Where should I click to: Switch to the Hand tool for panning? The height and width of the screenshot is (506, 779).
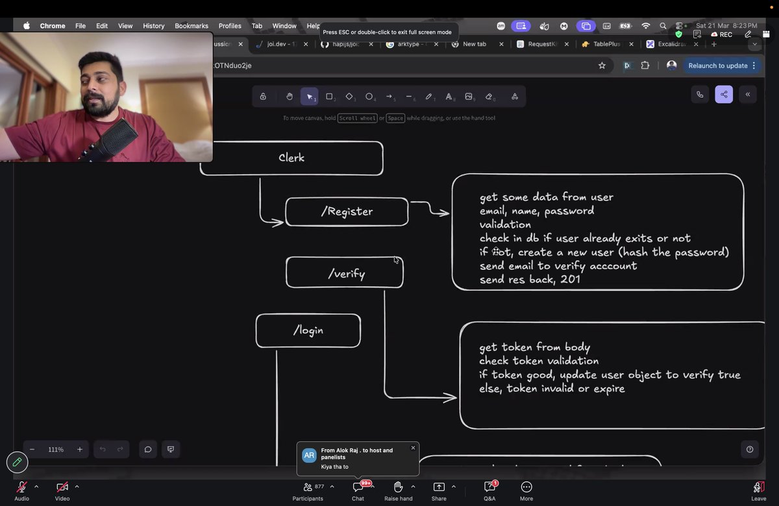pos(290,96)
